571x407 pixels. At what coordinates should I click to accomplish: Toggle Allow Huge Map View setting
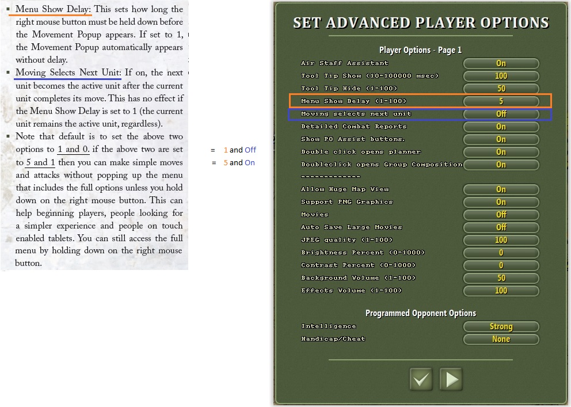click(501, 189)
